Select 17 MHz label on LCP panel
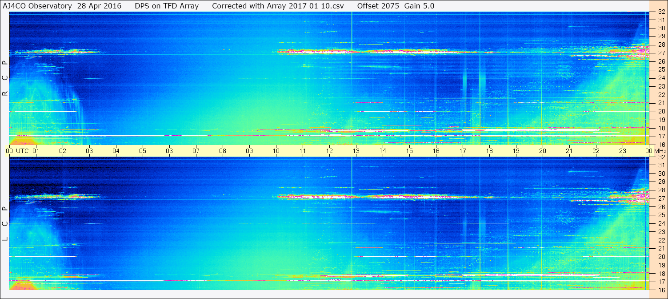The width and height of the screenshot is (668, 299). click(661, 282)
